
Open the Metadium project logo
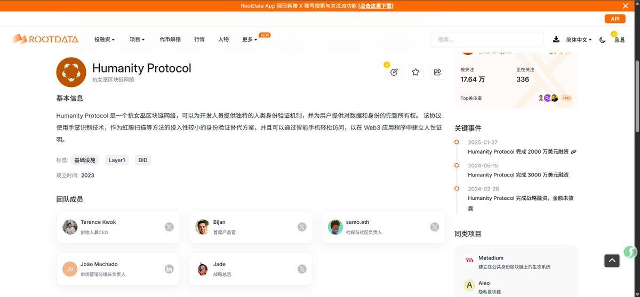(x=469, y=261)
